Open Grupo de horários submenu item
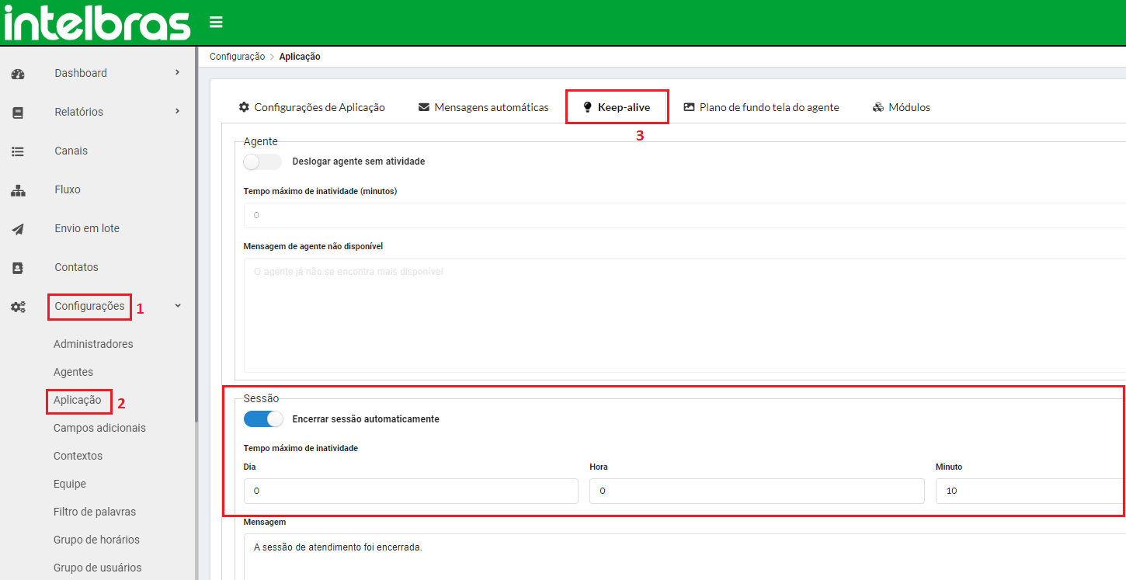The image size is (1126, 580). coord(96,540)
